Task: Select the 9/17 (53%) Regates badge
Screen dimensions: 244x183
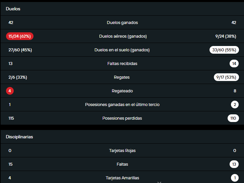Action: point(226,77)
